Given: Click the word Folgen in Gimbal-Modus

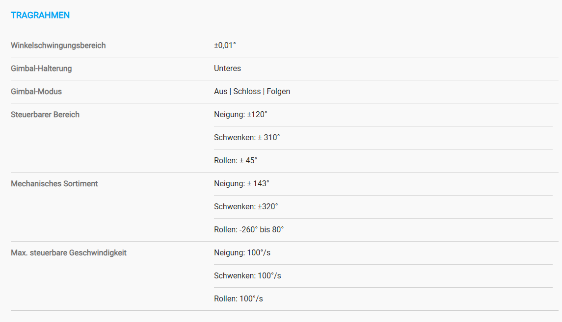Looking at the screenshot, I should pos(278,92).
